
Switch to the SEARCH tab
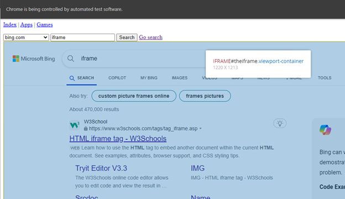coord(82,78)
